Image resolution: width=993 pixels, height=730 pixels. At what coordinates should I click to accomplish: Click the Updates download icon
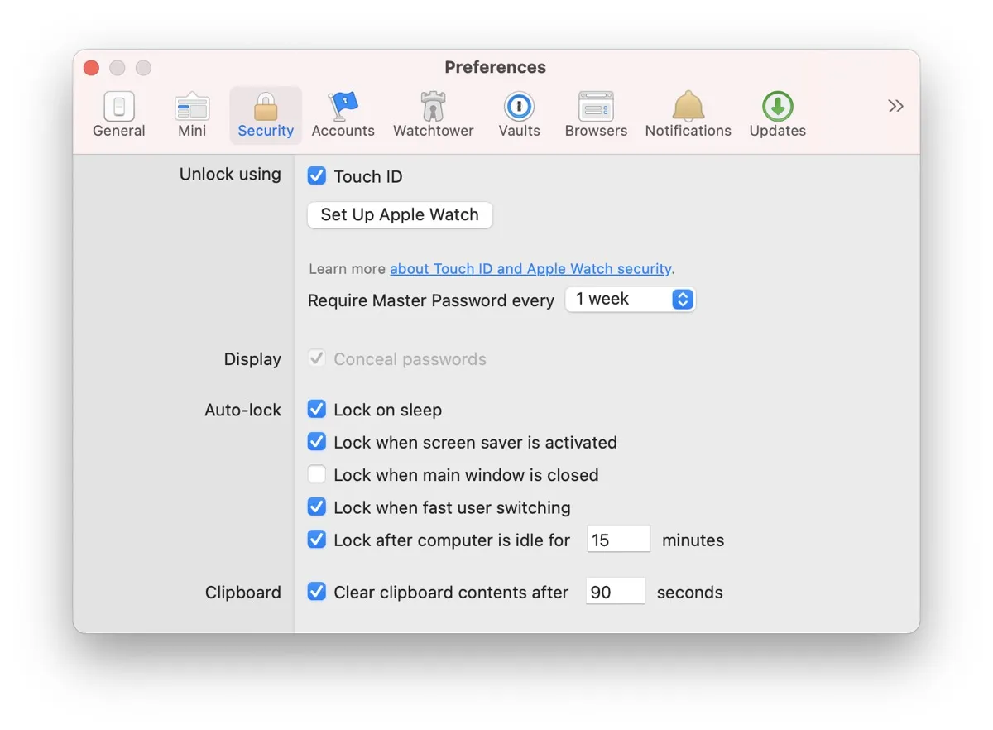click(776, 112)
